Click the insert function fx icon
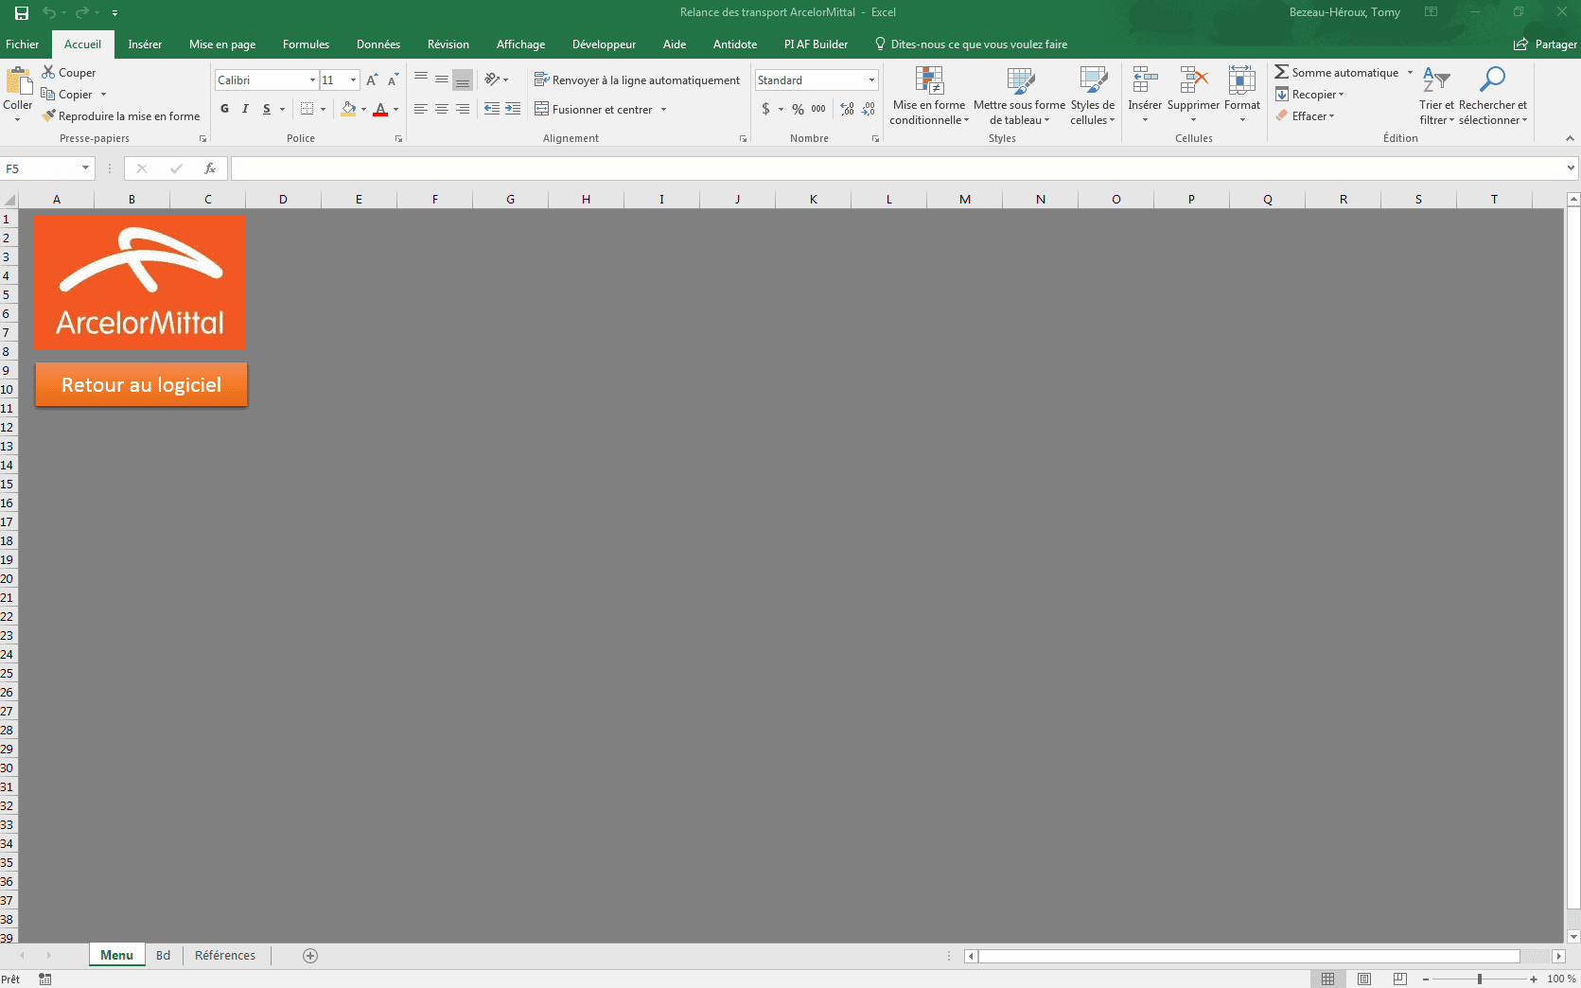The height and width of the screenshot is (988, 1581). [210, 168]
